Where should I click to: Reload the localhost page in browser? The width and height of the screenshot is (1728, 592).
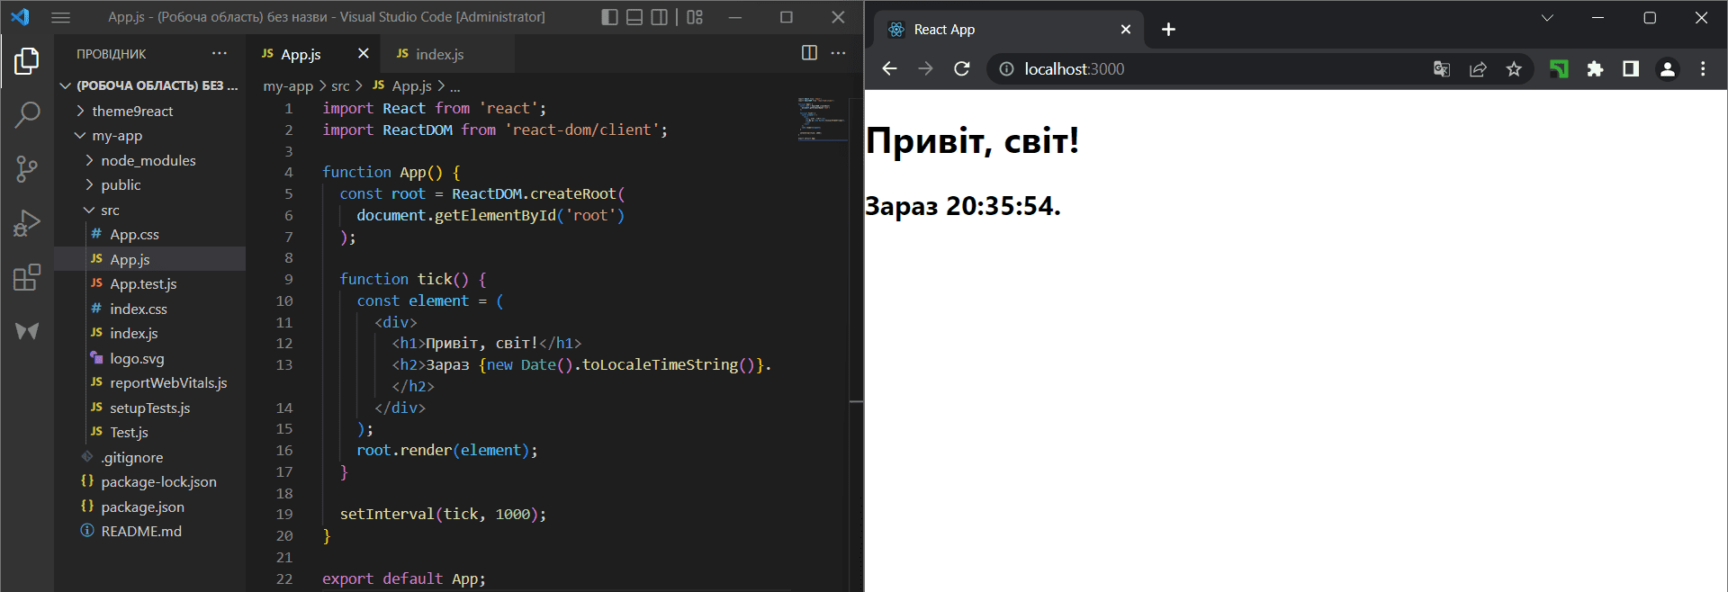[x=962, y=69]
